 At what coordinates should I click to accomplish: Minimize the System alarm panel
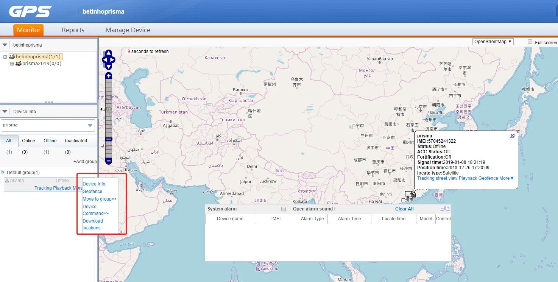442,208
